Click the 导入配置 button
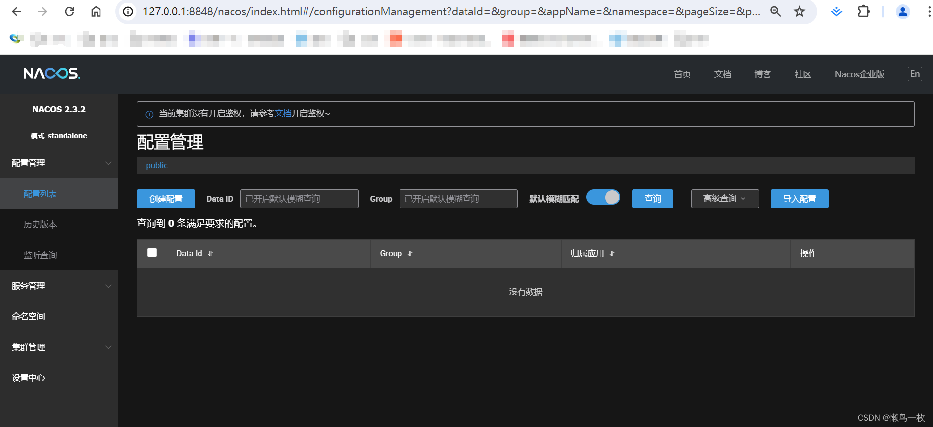933x427 pixels. [x=800, y=199]
